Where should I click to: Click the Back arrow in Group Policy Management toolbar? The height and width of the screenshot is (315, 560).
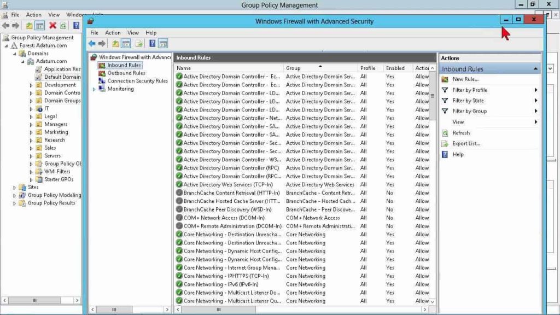pyautogui.click(x=5, y=25)
